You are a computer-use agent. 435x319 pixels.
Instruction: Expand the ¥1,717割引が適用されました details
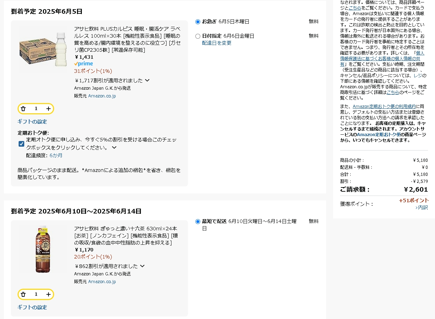click(x=147, y=80)
